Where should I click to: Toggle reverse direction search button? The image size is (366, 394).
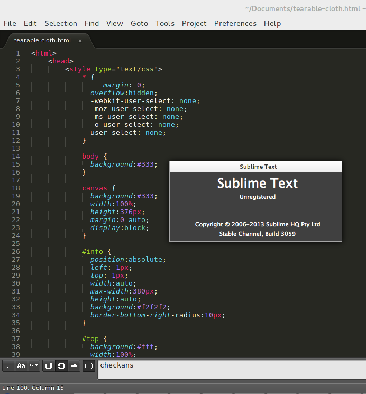[49, 366]
